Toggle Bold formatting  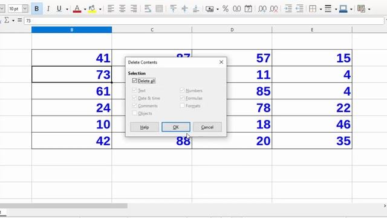pos(36,9)
